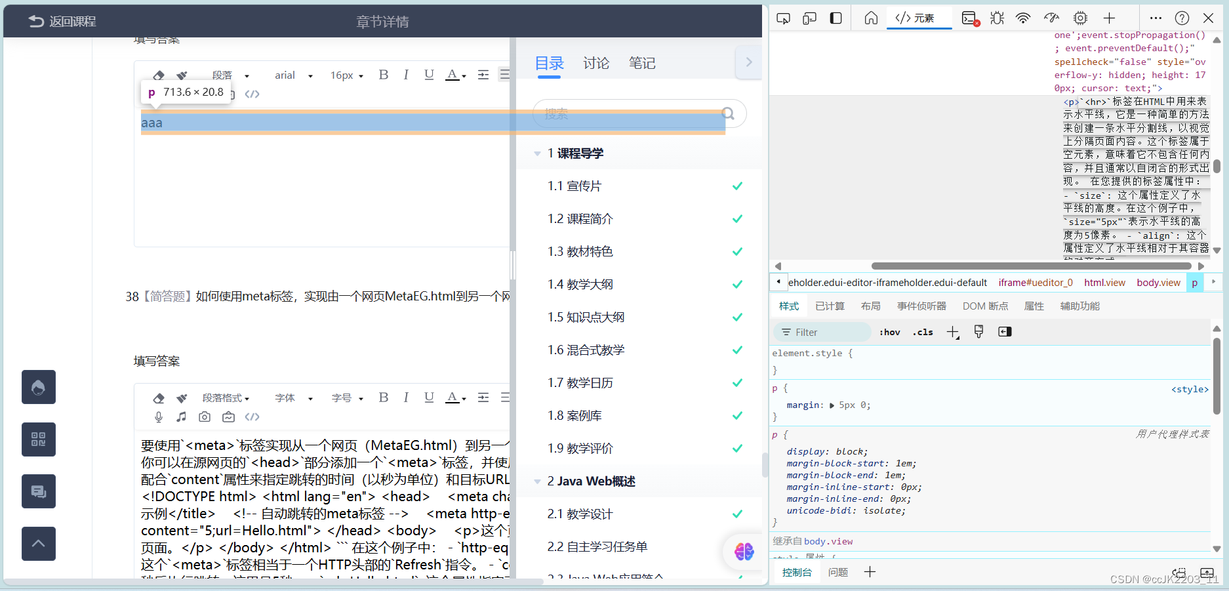Click the camera screenshot icon in the lower editor
Viewport: 1229px width, 591px height.
click(205, 417)
